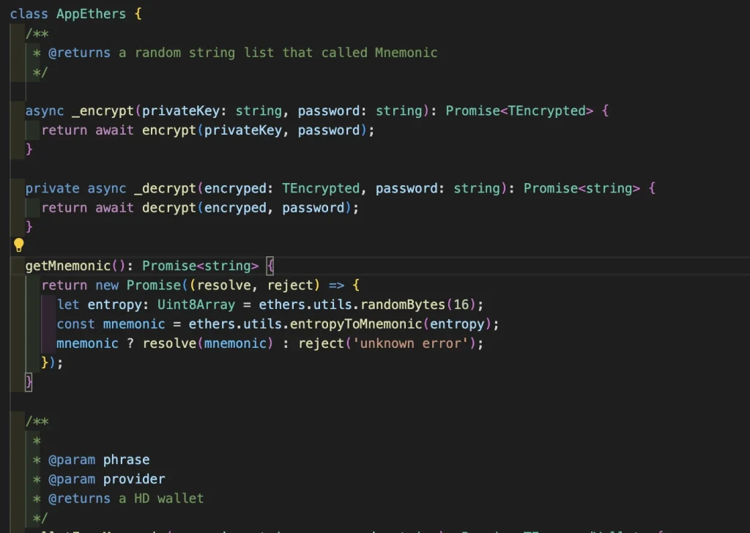This screenshot has width=750, height=533.
Task: Click the yellow lightbulb quick-fix icon
Action: coord(19,245)
